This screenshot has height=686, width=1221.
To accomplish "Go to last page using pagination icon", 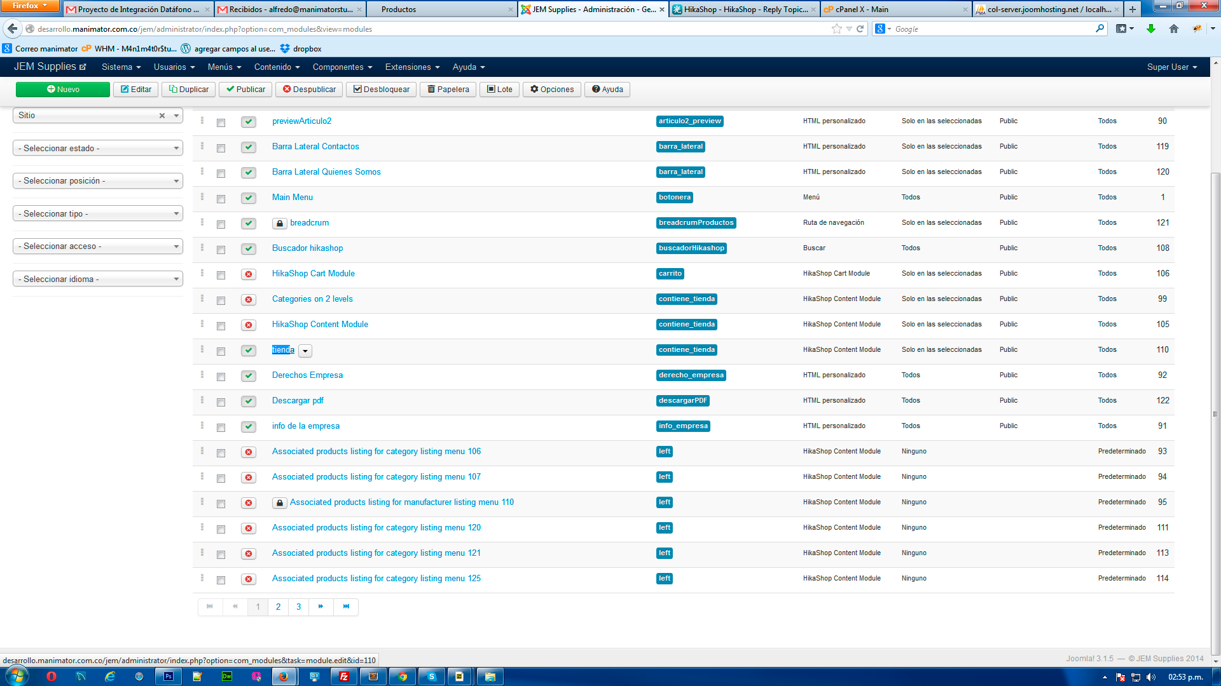I will point(346,607).
